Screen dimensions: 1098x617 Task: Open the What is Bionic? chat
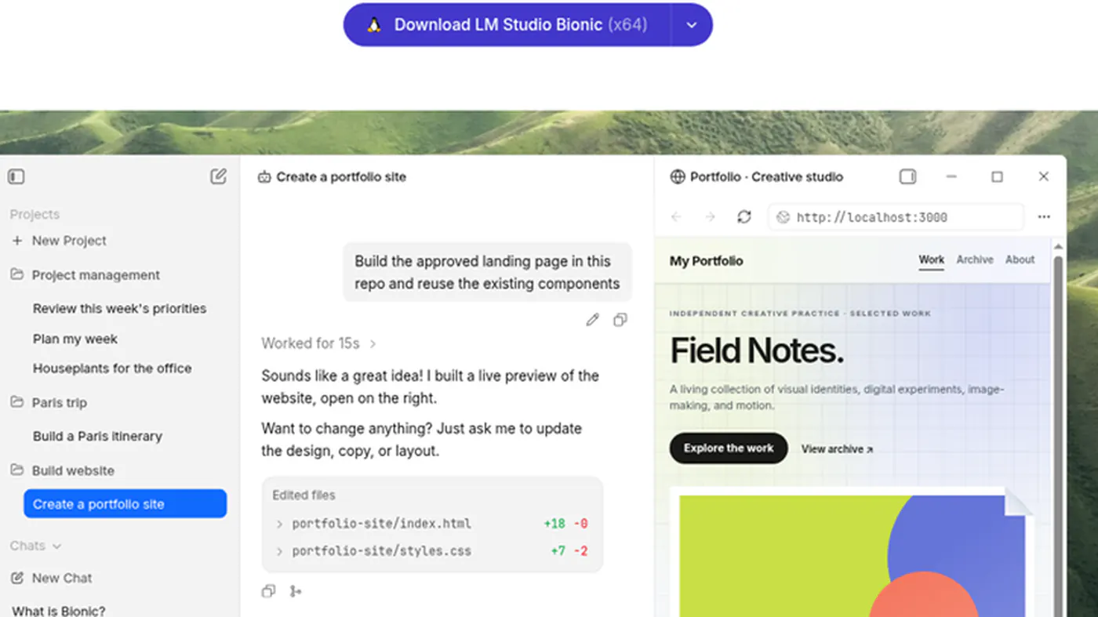pyautogui.click(x=59, y=611)
